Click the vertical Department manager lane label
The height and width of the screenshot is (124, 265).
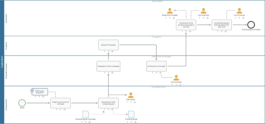[x=7, y=71]
